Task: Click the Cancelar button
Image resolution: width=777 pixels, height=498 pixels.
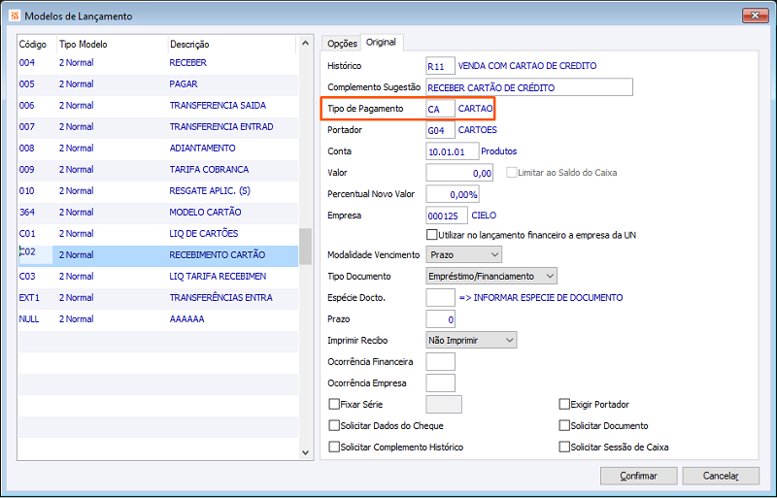Action: [721, 476]
